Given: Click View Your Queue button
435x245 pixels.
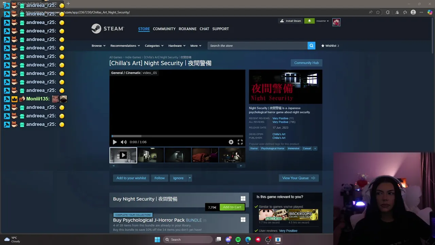Looking at the screenshot, I should coord(299,178).
